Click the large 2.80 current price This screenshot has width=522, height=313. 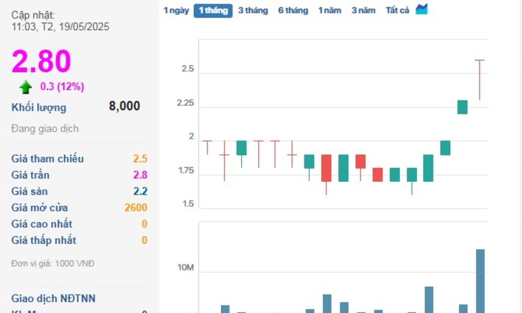(x=41, y=62)
